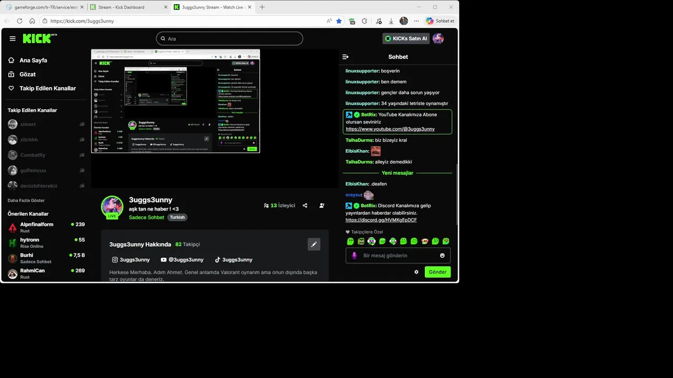This screenshot has height=378, width=673.
Task: Open the emoji picker in message box
Action: 442,256
